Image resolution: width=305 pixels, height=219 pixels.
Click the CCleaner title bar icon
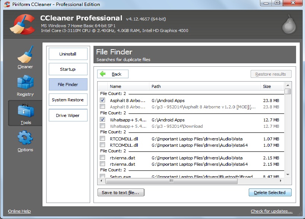[x=7, y=4]
